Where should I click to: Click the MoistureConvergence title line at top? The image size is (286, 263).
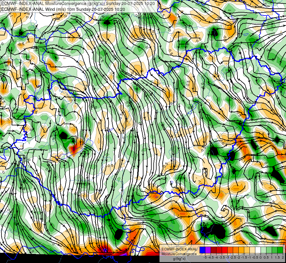pyautogui.click(x=78, y=4)
